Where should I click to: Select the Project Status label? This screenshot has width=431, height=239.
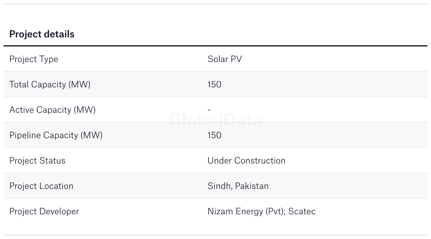(x=37, y=161)
